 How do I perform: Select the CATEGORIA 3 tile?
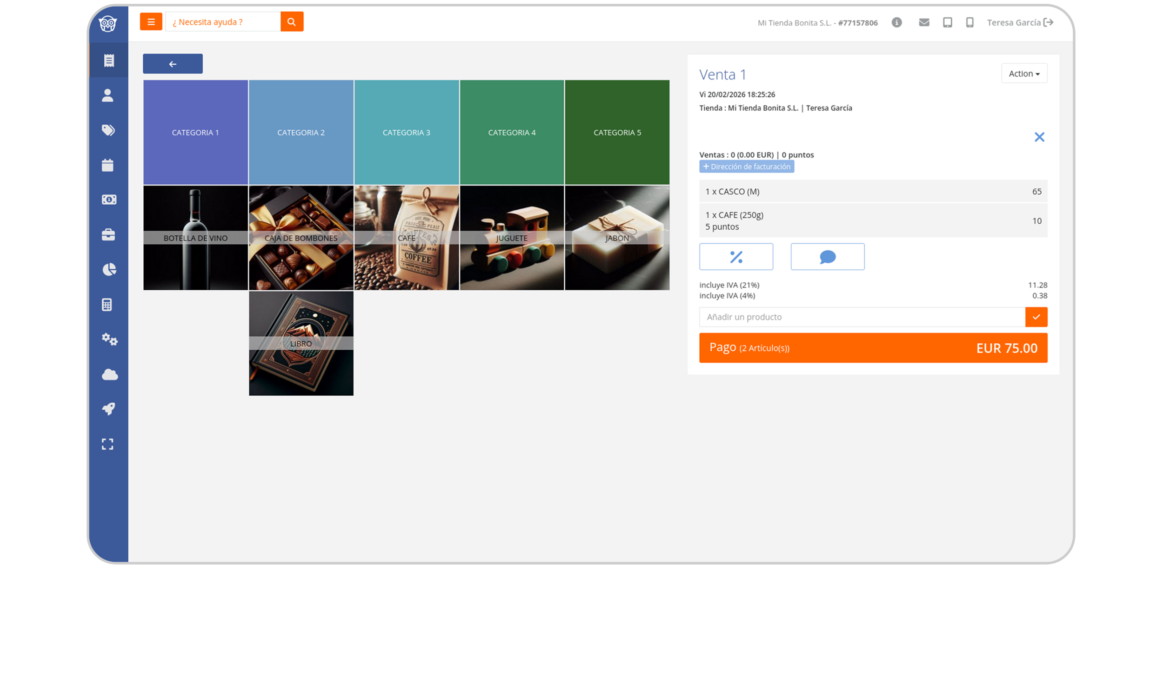coord(406,133)
